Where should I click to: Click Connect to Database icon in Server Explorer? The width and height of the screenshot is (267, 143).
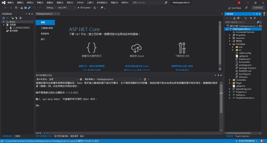coord(12,18)
